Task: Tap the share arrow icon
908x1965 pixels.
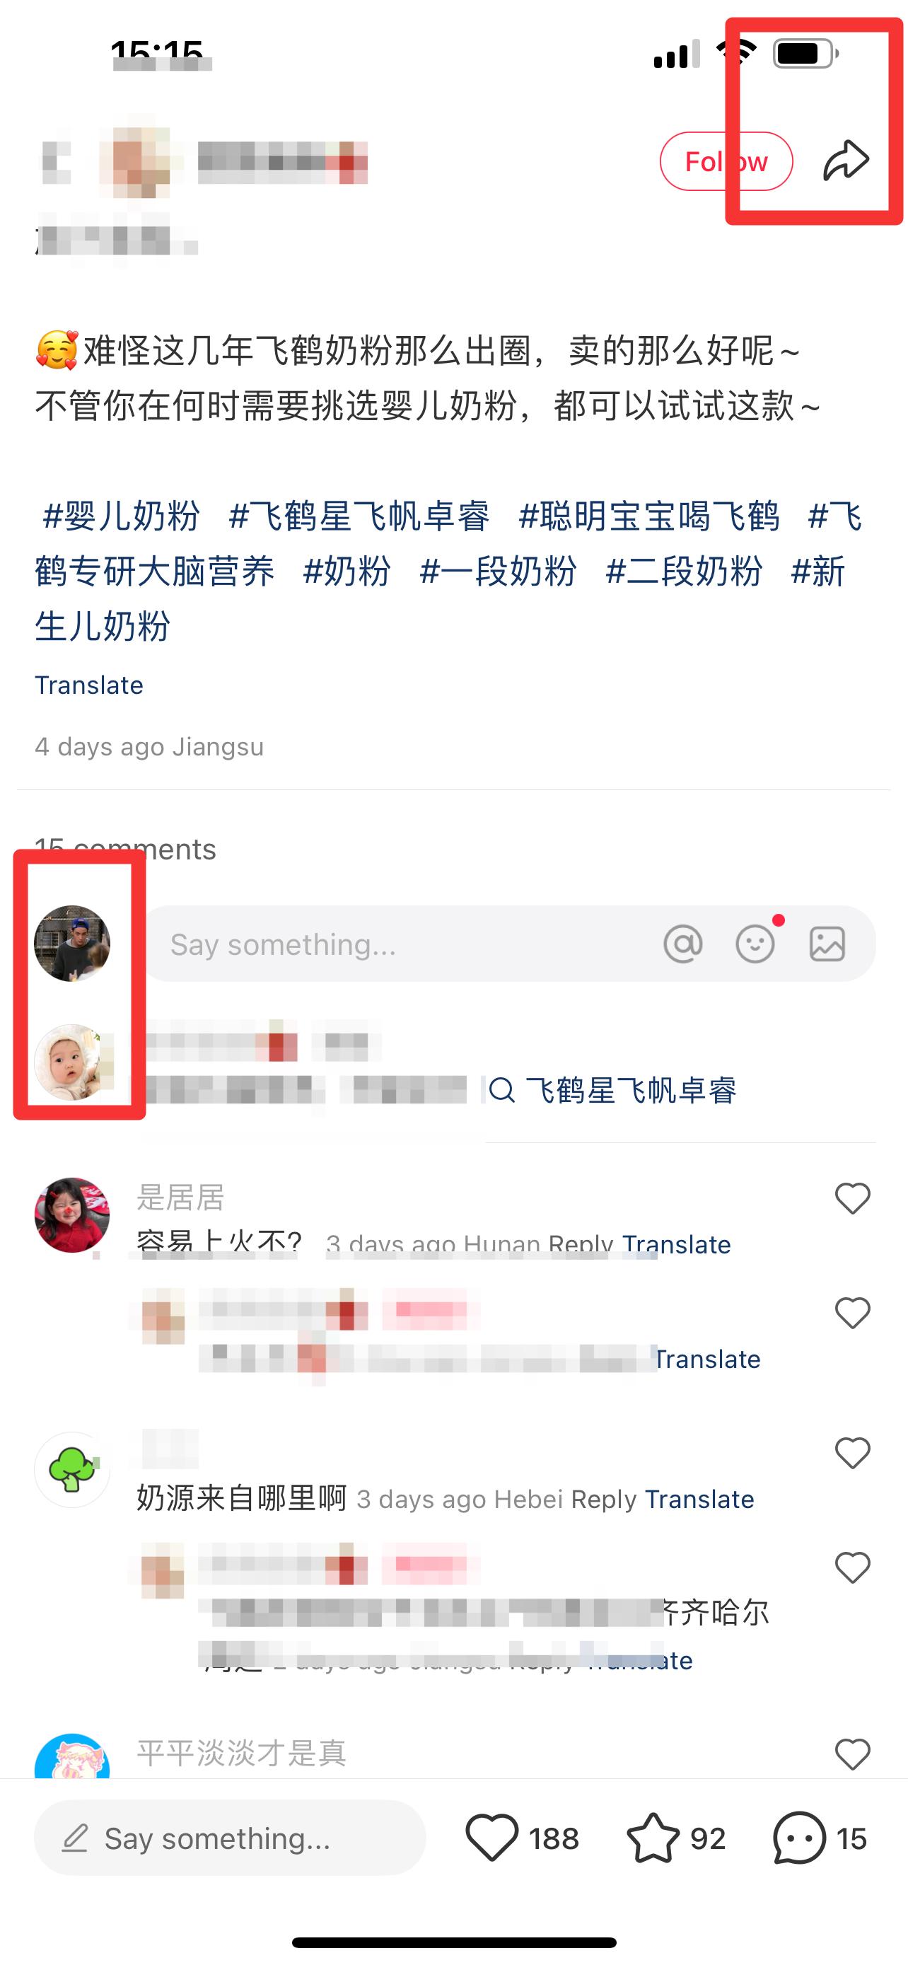Action: [x=846, y=161]
